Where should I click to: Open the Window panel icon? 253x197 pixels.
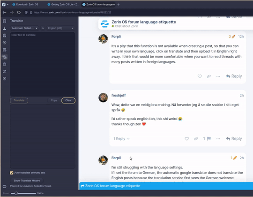pos(5,64)
